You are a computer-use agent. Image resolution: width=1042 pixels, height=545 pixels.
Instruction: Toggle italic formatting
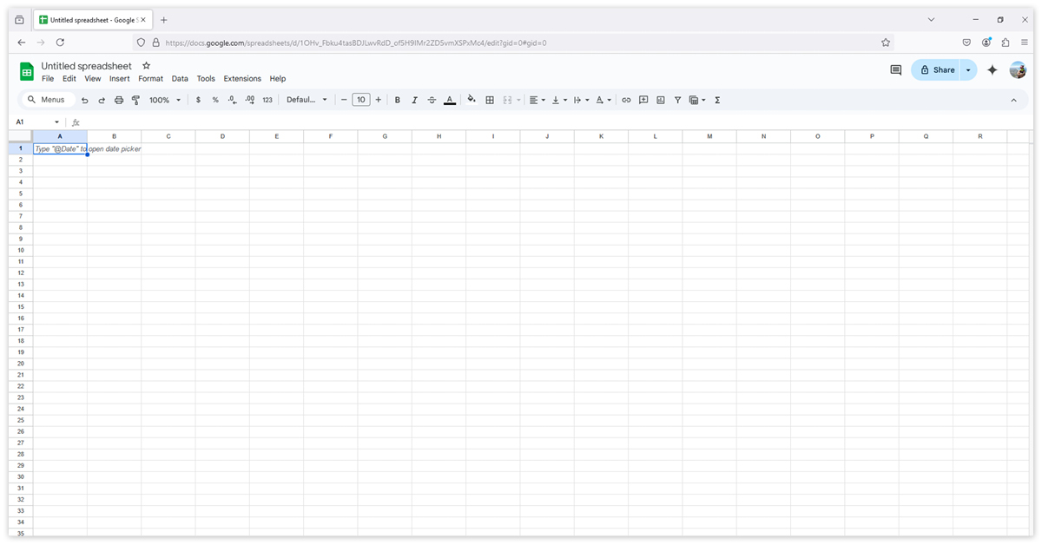coord(414,100)
